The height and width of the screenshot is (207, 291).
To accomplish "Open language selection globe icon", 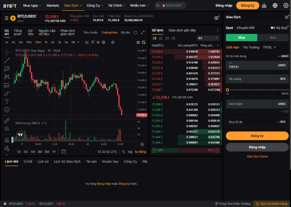I will coord(275,6).
